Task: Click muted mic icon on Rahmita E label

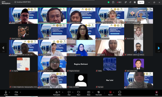Action: point(97,55)
